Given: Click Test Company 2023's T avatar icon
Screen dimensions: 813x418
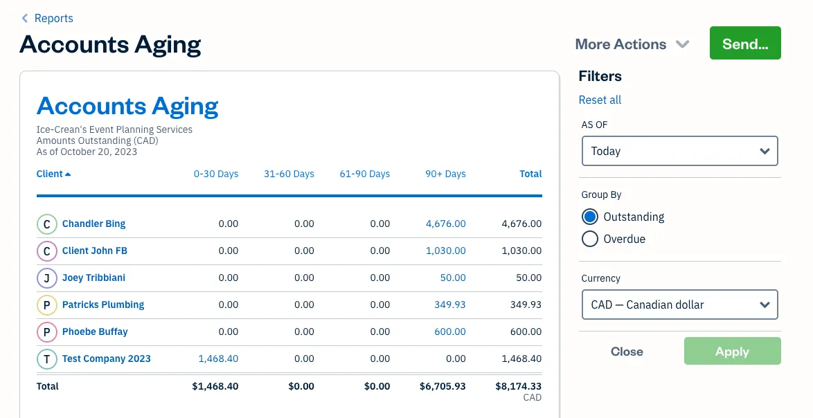Looking at the screenshot, I should coord(46,359).
